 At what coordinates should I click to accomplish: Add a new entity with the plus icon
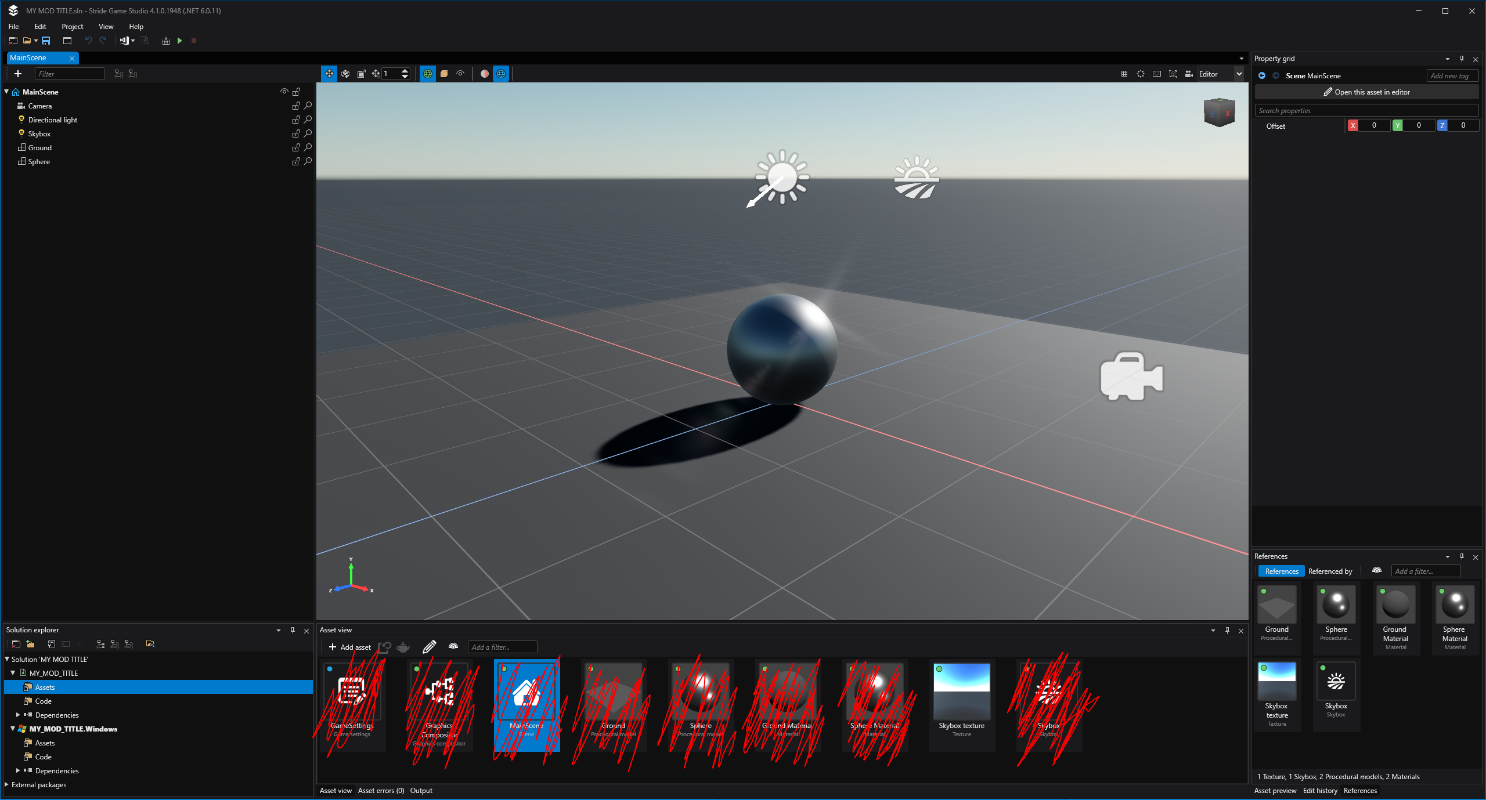pyautogui.click(x=18, y=74)
